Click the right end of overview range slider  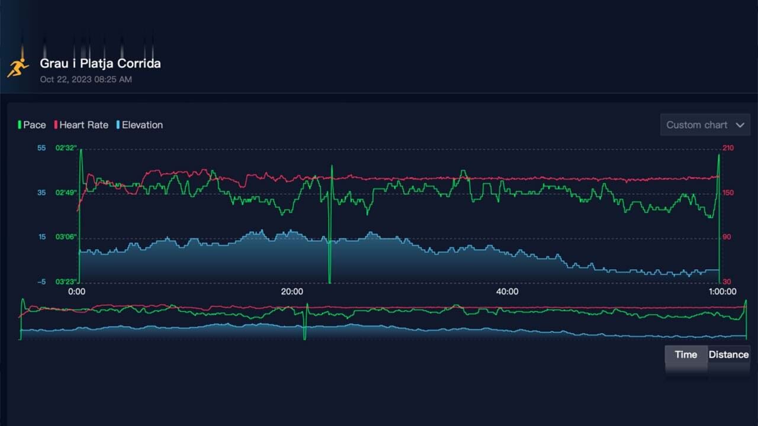tap(746, 319)
